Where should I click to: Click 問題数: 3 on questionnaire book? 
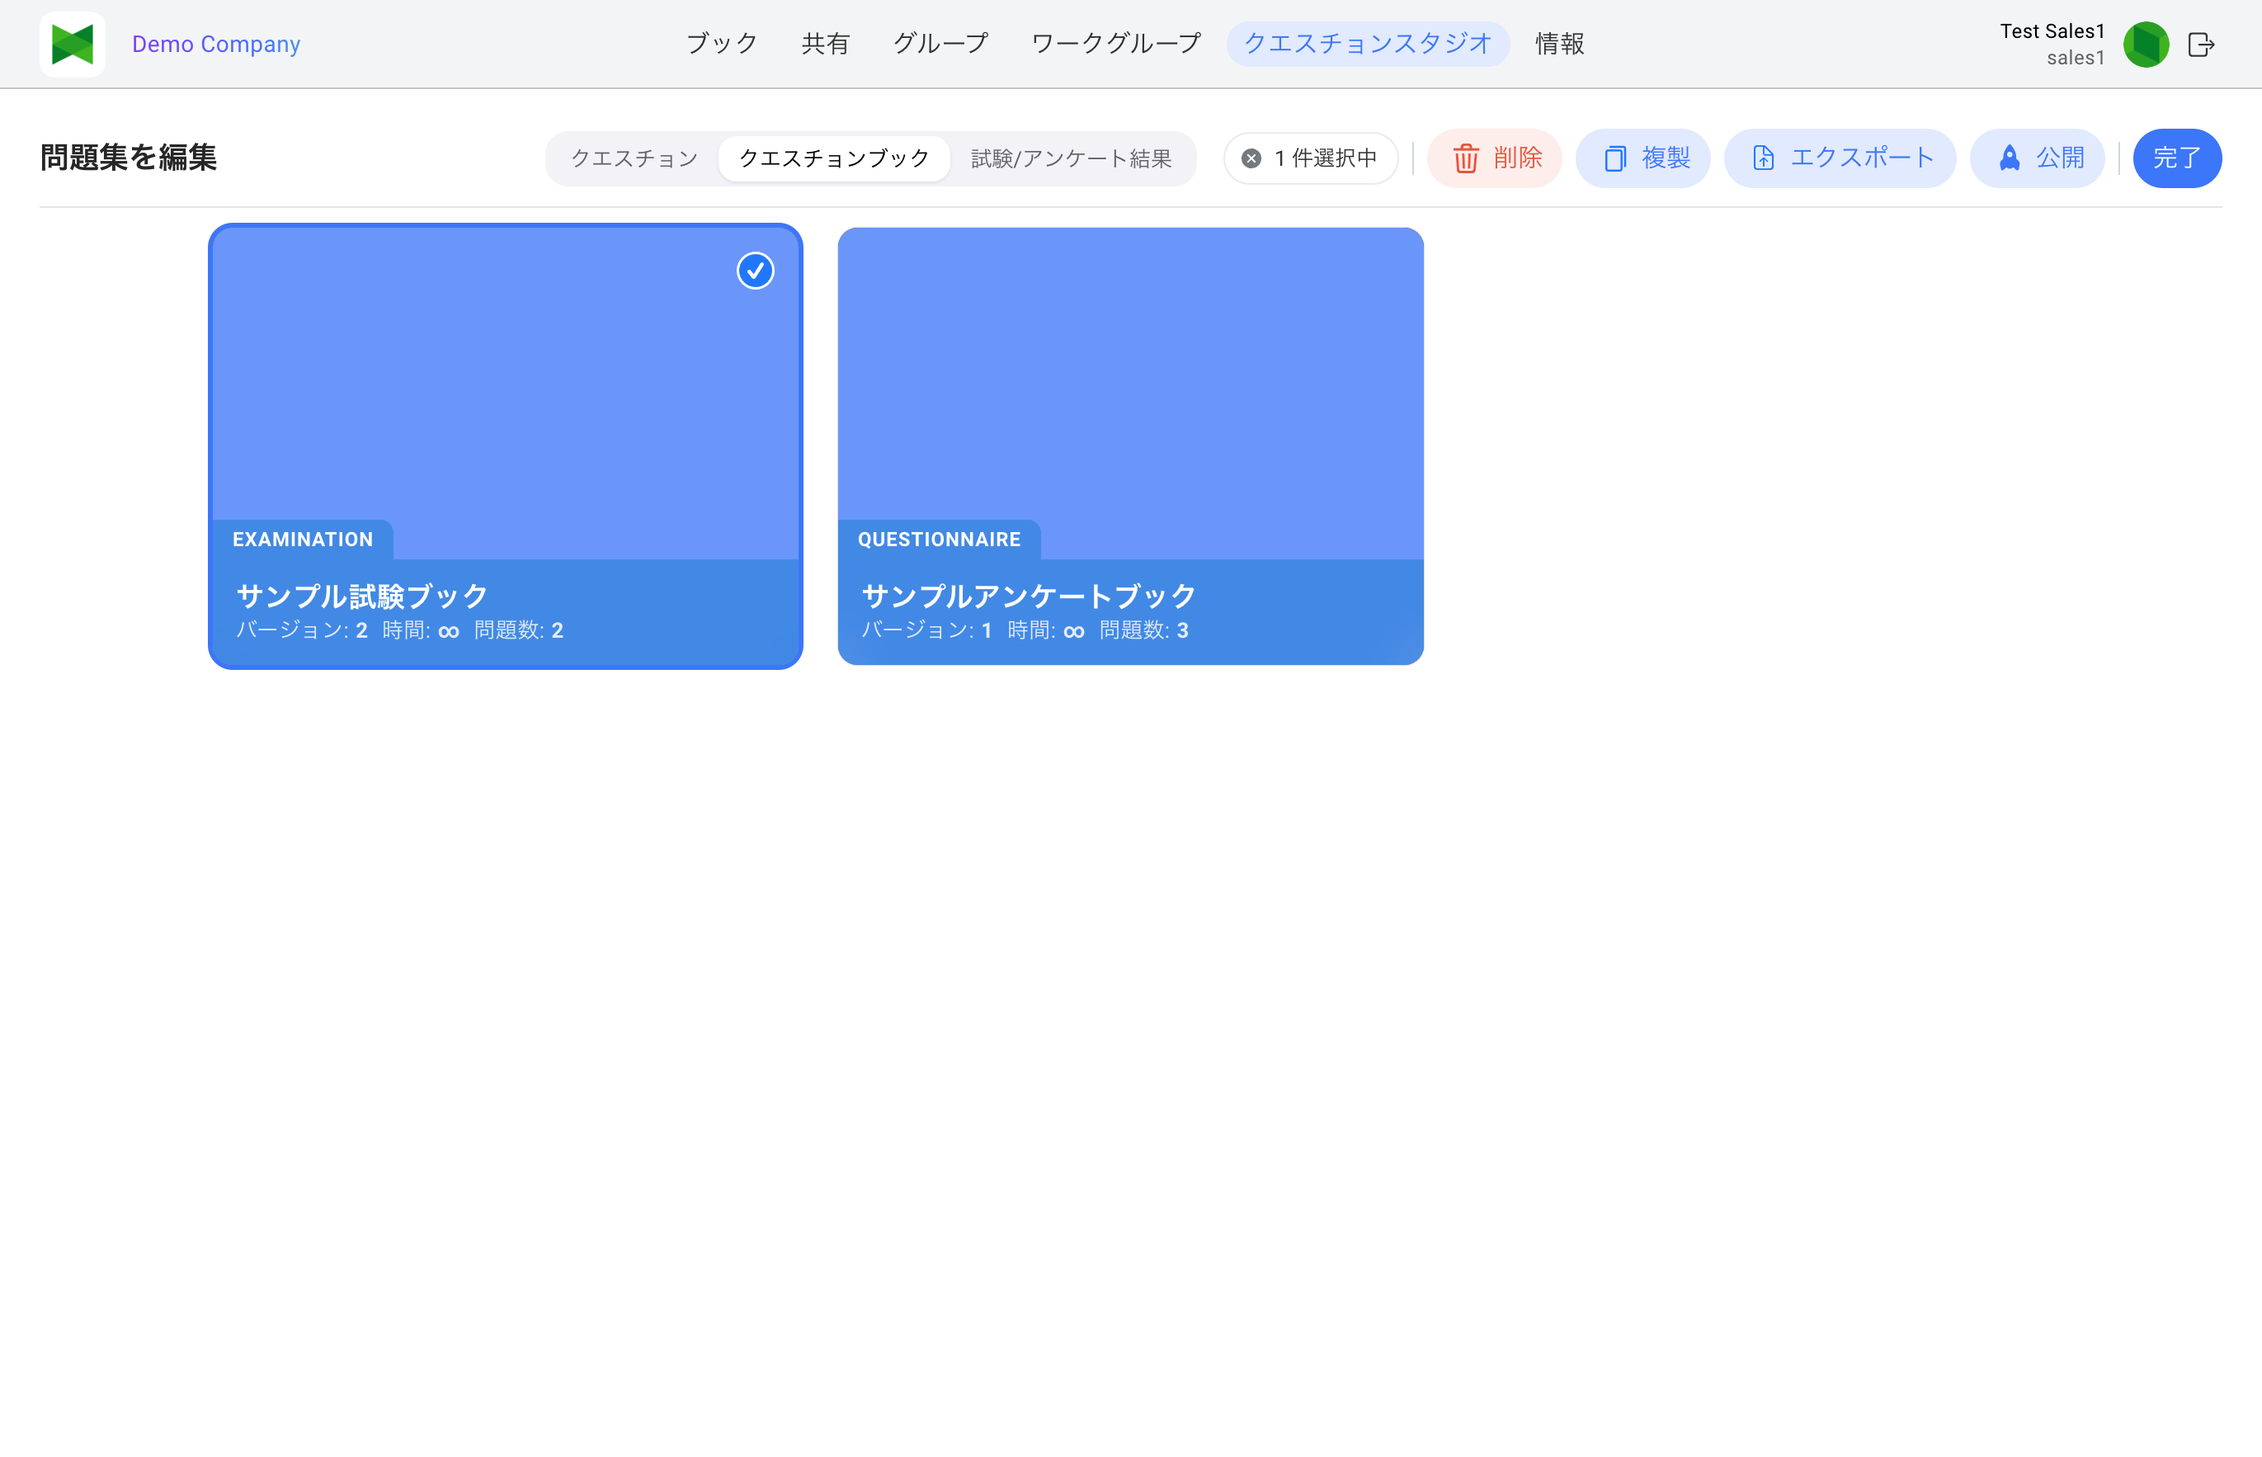pyautogui.click(x=1143, y=630)
